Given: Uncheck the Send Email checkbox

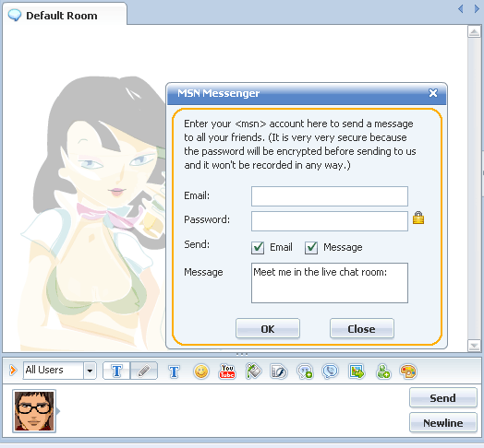Looking at the screenshot, I should pos(258,247).
